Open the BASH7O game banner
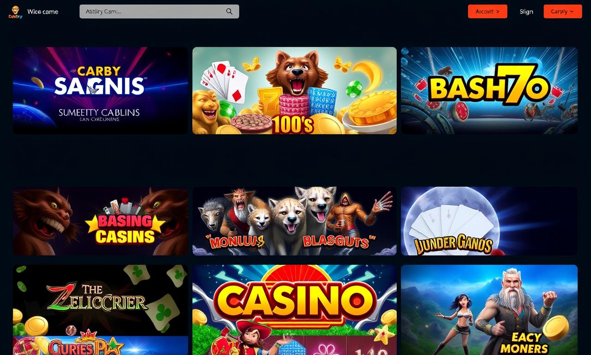 click(489, 91)
